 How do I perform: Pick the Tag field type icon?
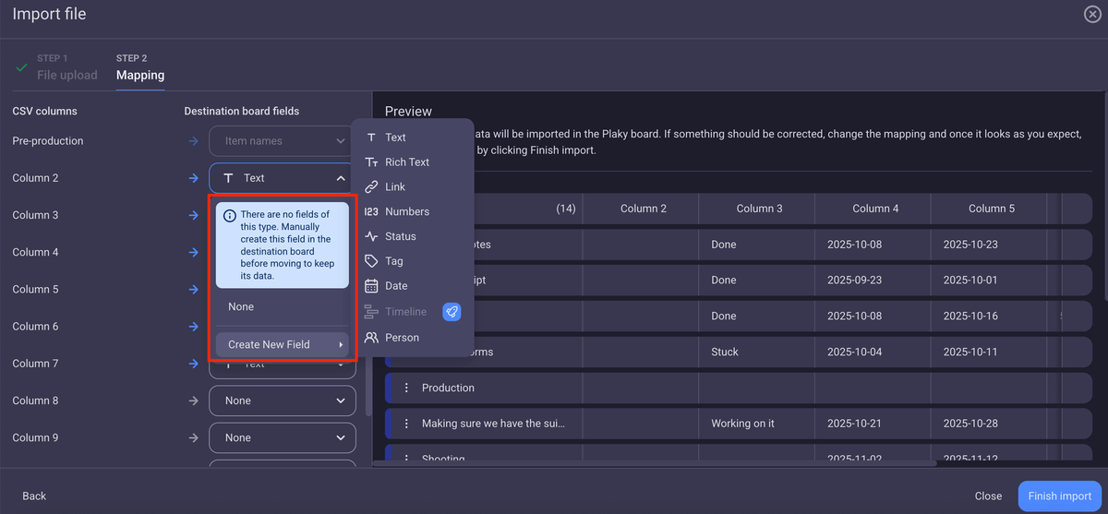(x=371, y=262)
